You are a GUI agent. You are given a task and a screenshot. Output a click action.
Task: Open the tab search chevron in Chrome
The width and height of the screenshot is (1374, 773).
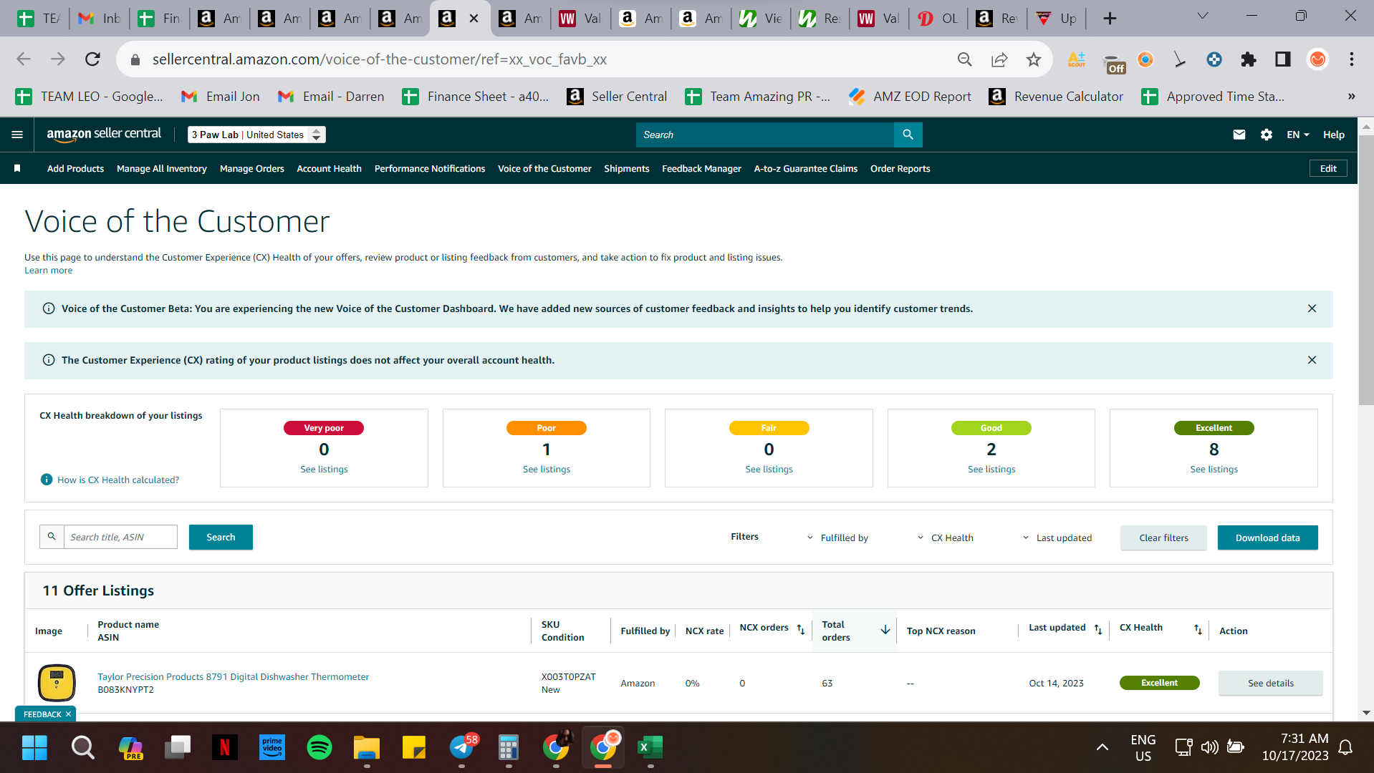(1203, 16)
